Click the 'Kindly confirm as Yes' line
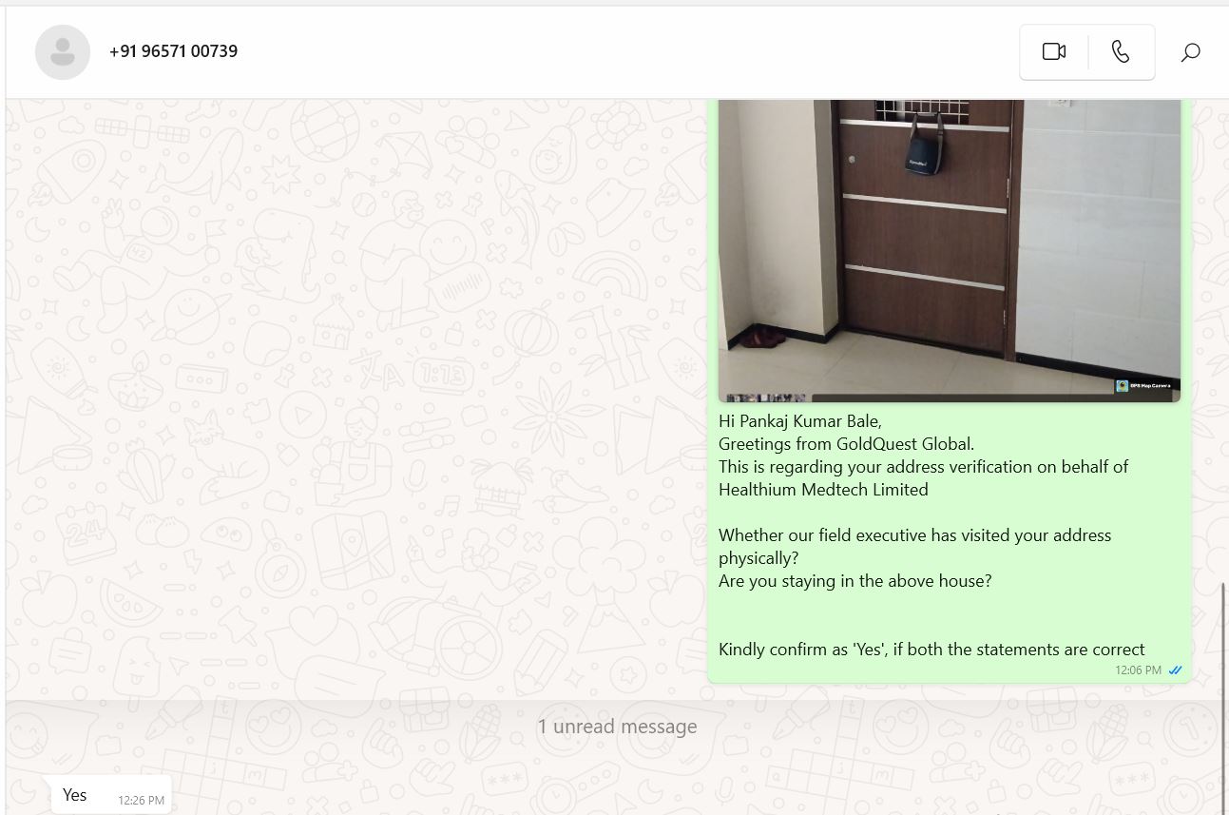This screenshot has height=815, width=1229. click(x=931, y=650)
